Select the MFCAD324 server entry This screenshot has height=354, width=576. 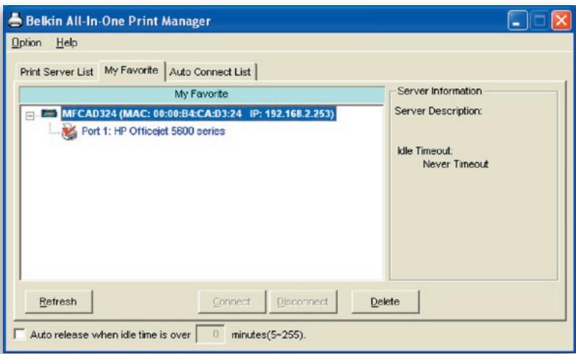tap(198, 113)
